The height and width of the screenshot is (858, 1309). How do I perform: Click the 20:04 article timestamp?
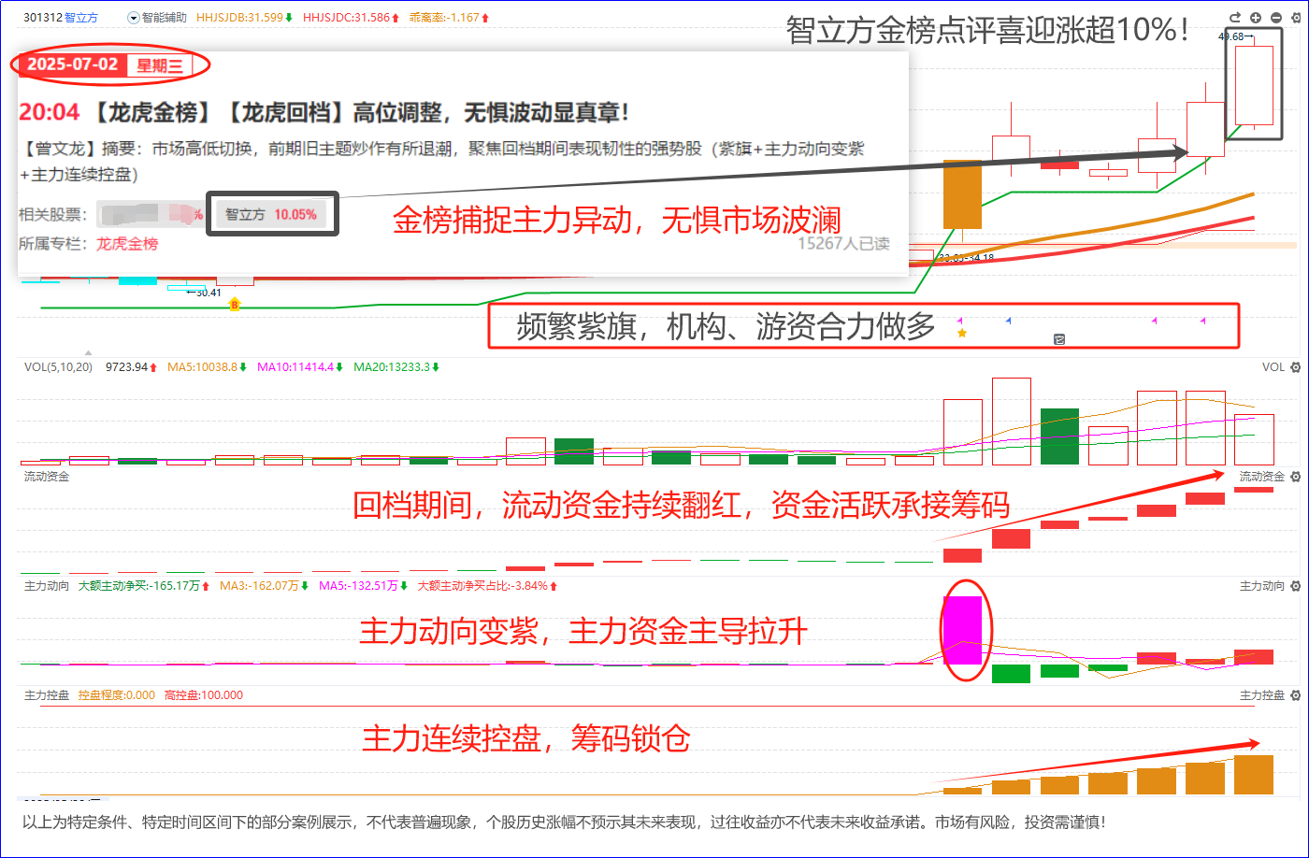[x=50, y=113]
